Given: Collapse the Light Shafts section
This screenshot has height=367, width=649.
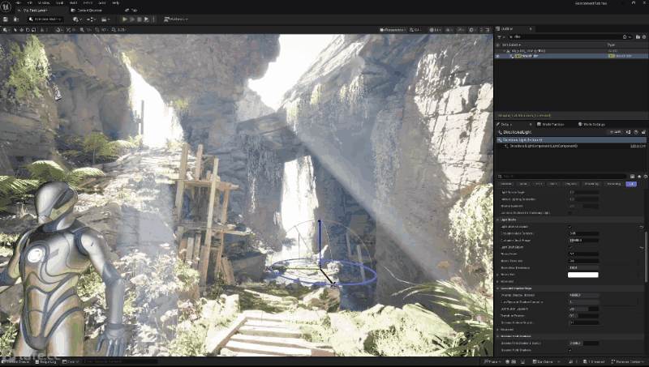Looking at the screenshot, I should (x=497, y=220).
